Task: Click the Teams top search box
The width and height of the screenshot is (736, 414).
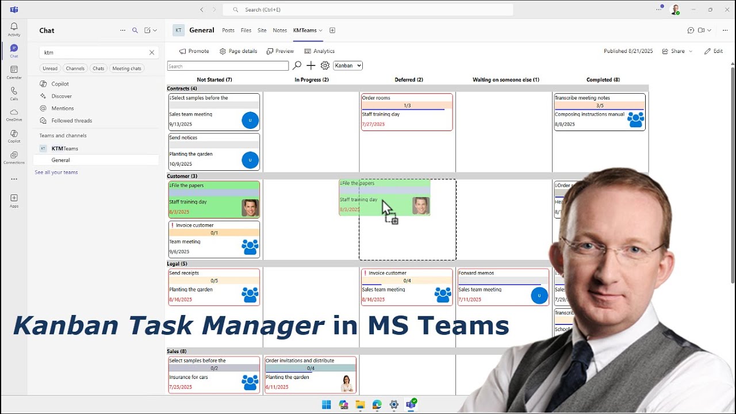Action: 368,10
